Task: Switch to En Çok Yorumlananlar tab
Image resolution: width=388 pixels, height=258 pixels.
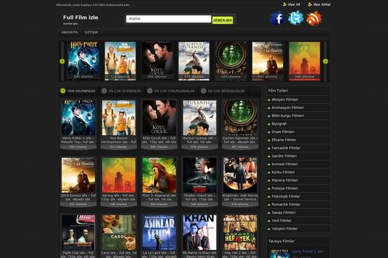Action: [171, 91]
